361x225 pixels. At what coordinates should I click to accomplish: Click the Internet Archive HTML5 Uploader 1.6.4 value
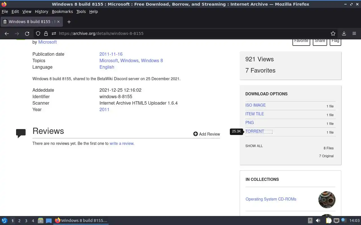point(138,103)
